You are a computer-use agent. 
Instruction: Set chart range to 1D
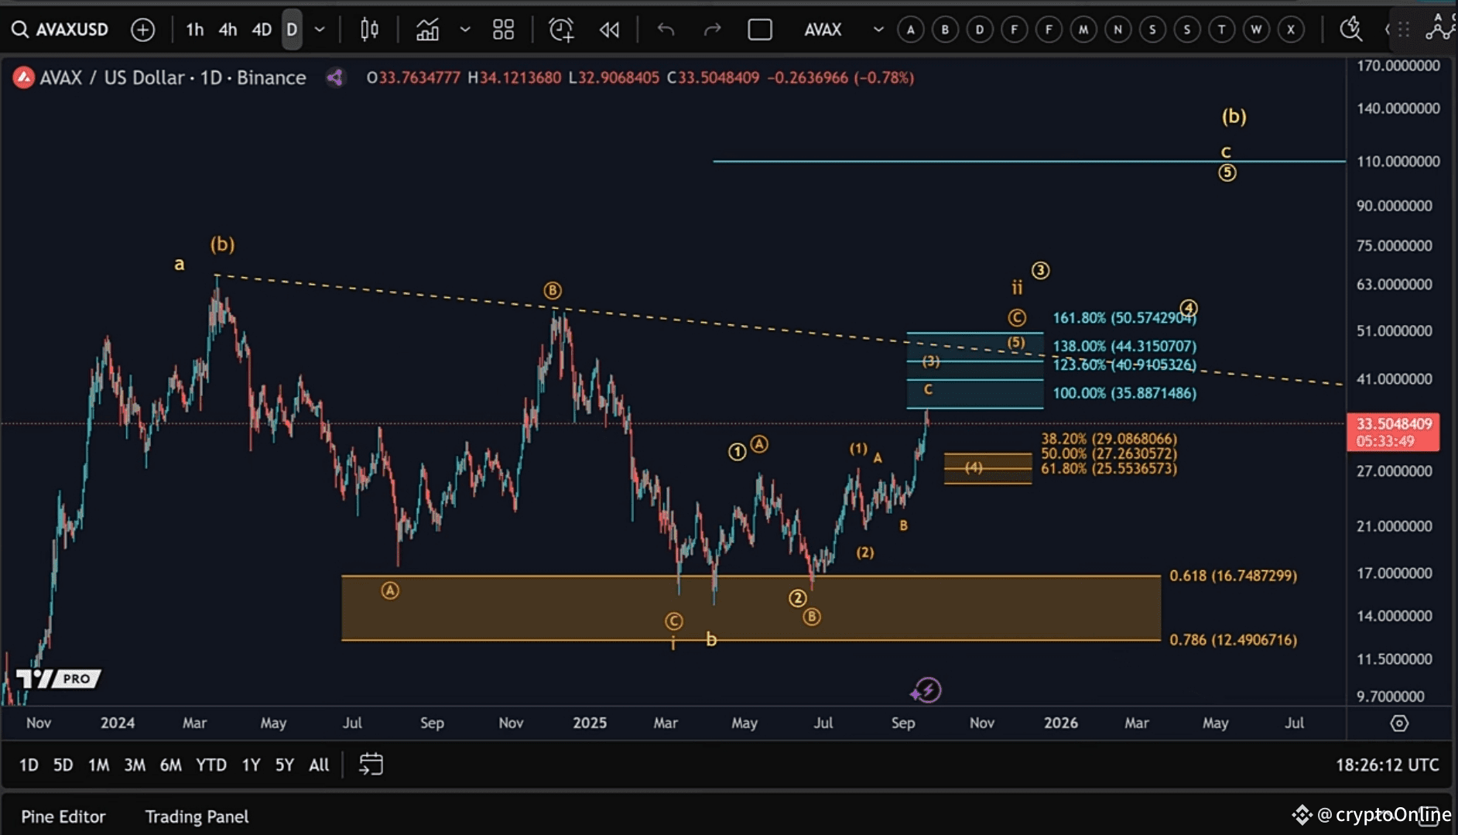point(29,765)
